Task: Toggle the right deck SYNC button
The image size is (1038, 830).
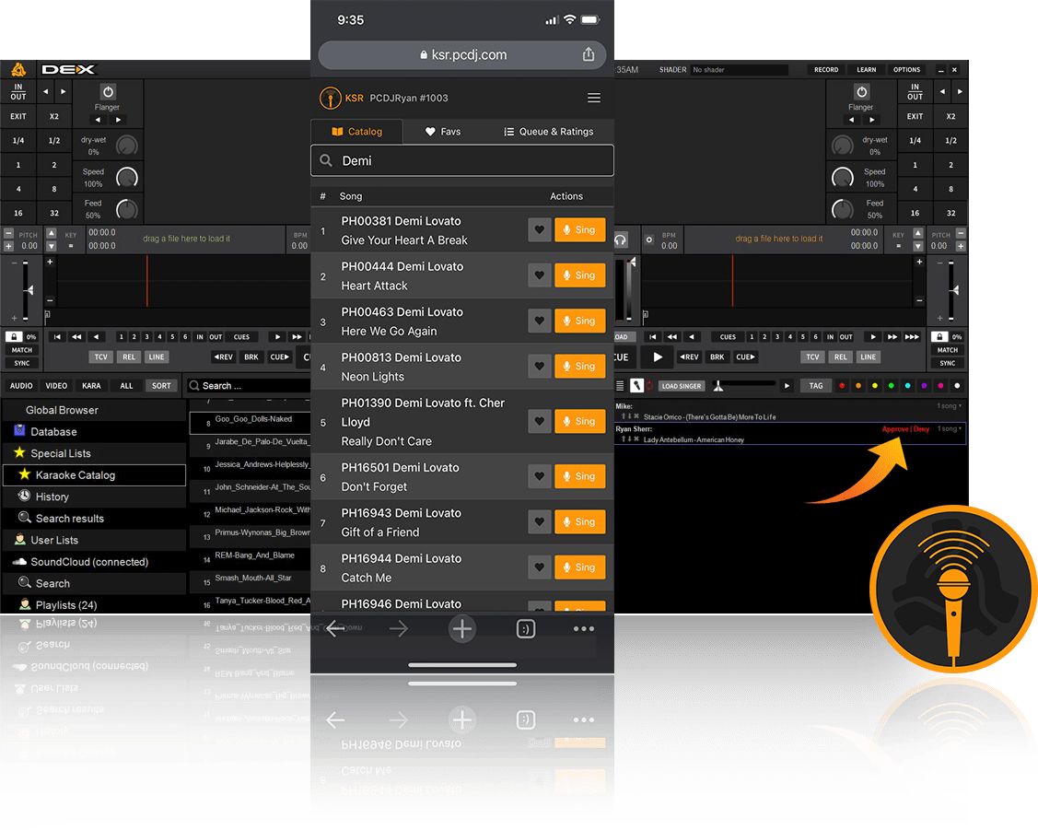Action: [x=948, y=363]
